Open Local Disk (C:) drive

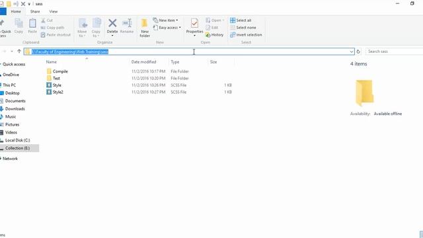point(18,140)
